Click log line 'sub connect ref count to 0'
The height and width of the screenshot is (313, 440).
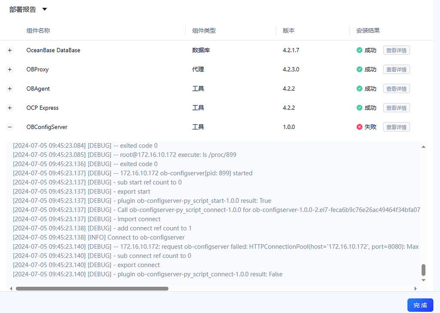102,256
